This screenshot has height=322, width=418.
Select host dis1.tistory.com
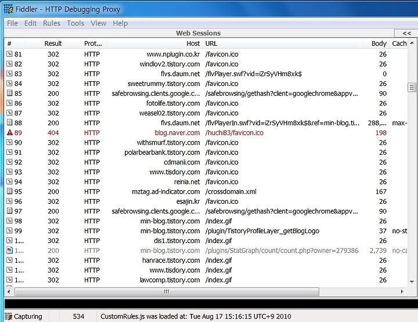click(x=176, y=241)
